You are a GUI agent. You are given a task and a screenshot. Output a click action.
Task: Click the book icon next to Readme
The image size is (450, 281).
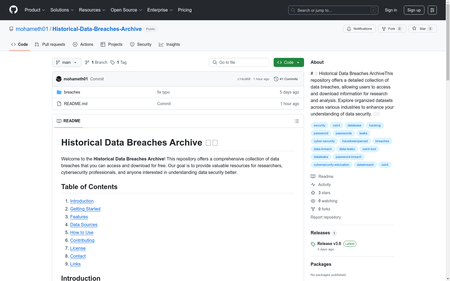(313, 176)
